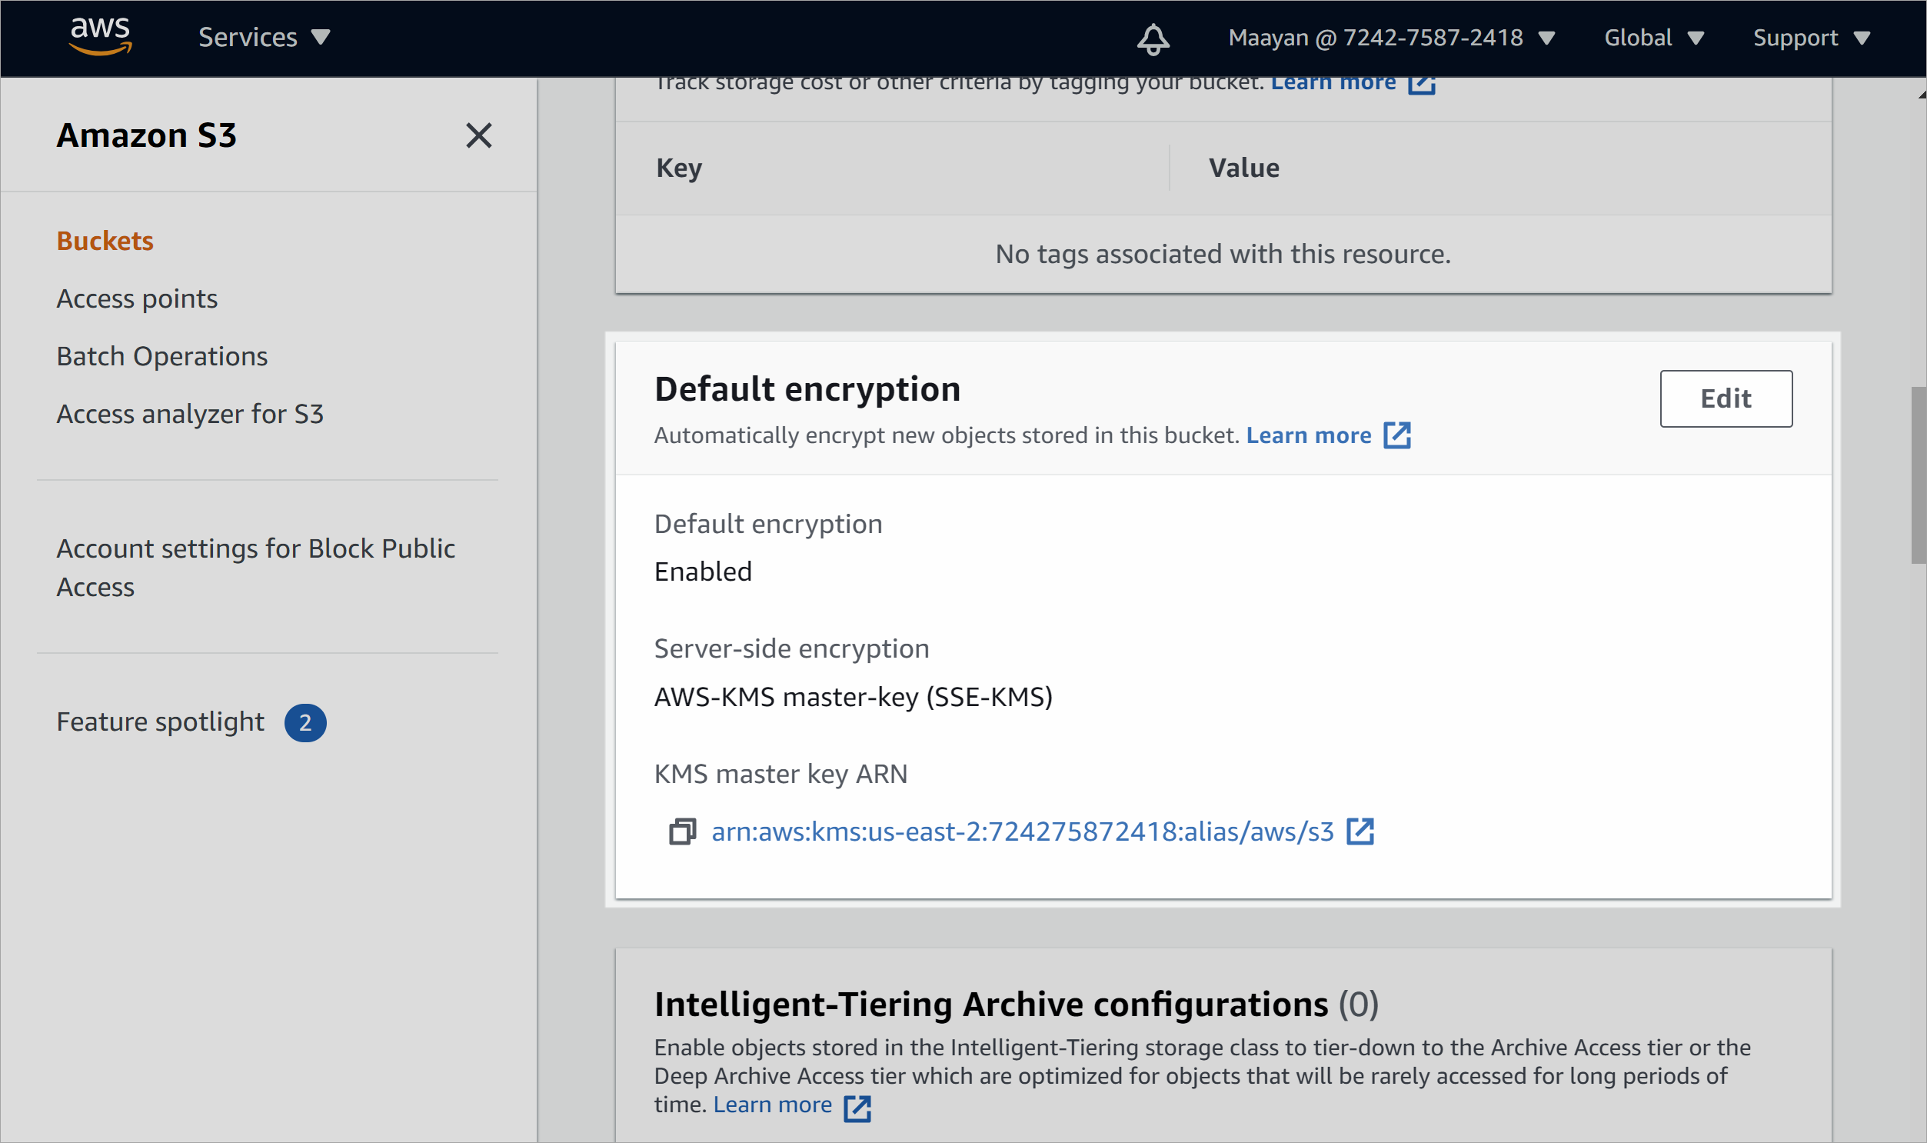The image size is (1927, 1143).
Task: Click the close X button on Amazon S3 panel
Action: tap(479, 135)
